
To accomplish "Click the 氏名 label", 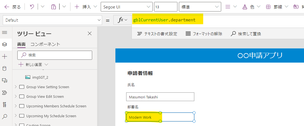I will (x=131, y=85).
